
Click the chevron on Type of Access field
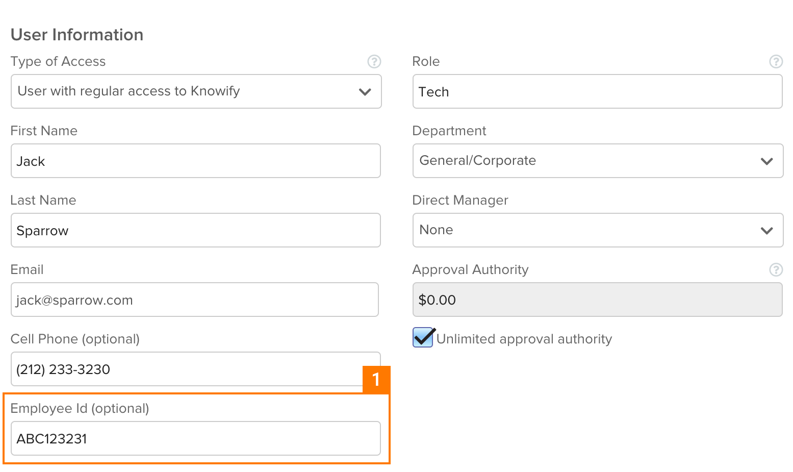[x=365, y=92]
